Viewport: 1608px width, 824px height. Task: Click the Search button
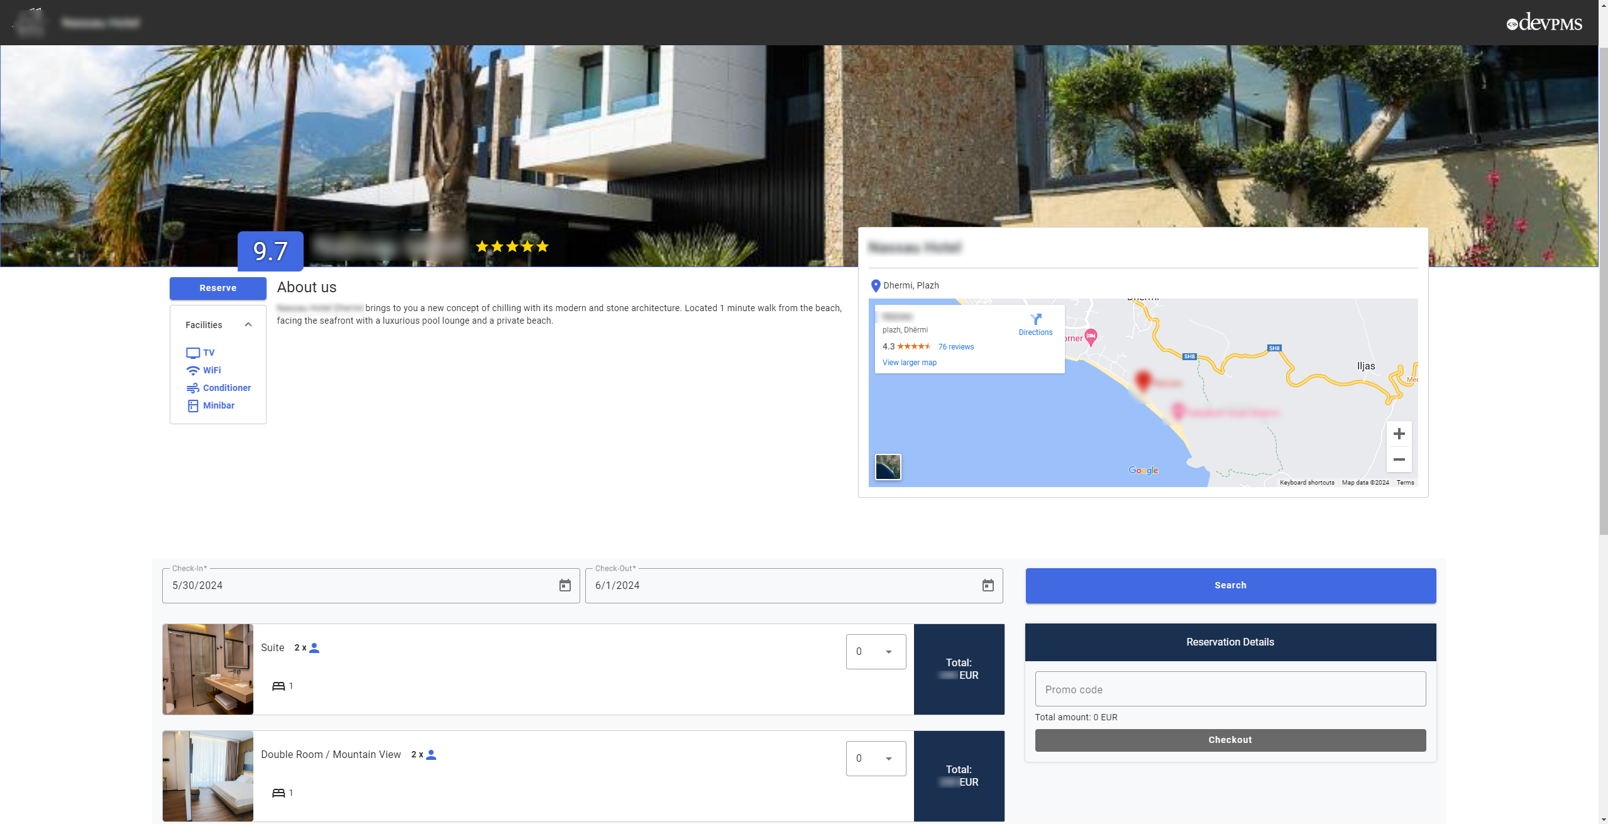(x=1230, y=585)
